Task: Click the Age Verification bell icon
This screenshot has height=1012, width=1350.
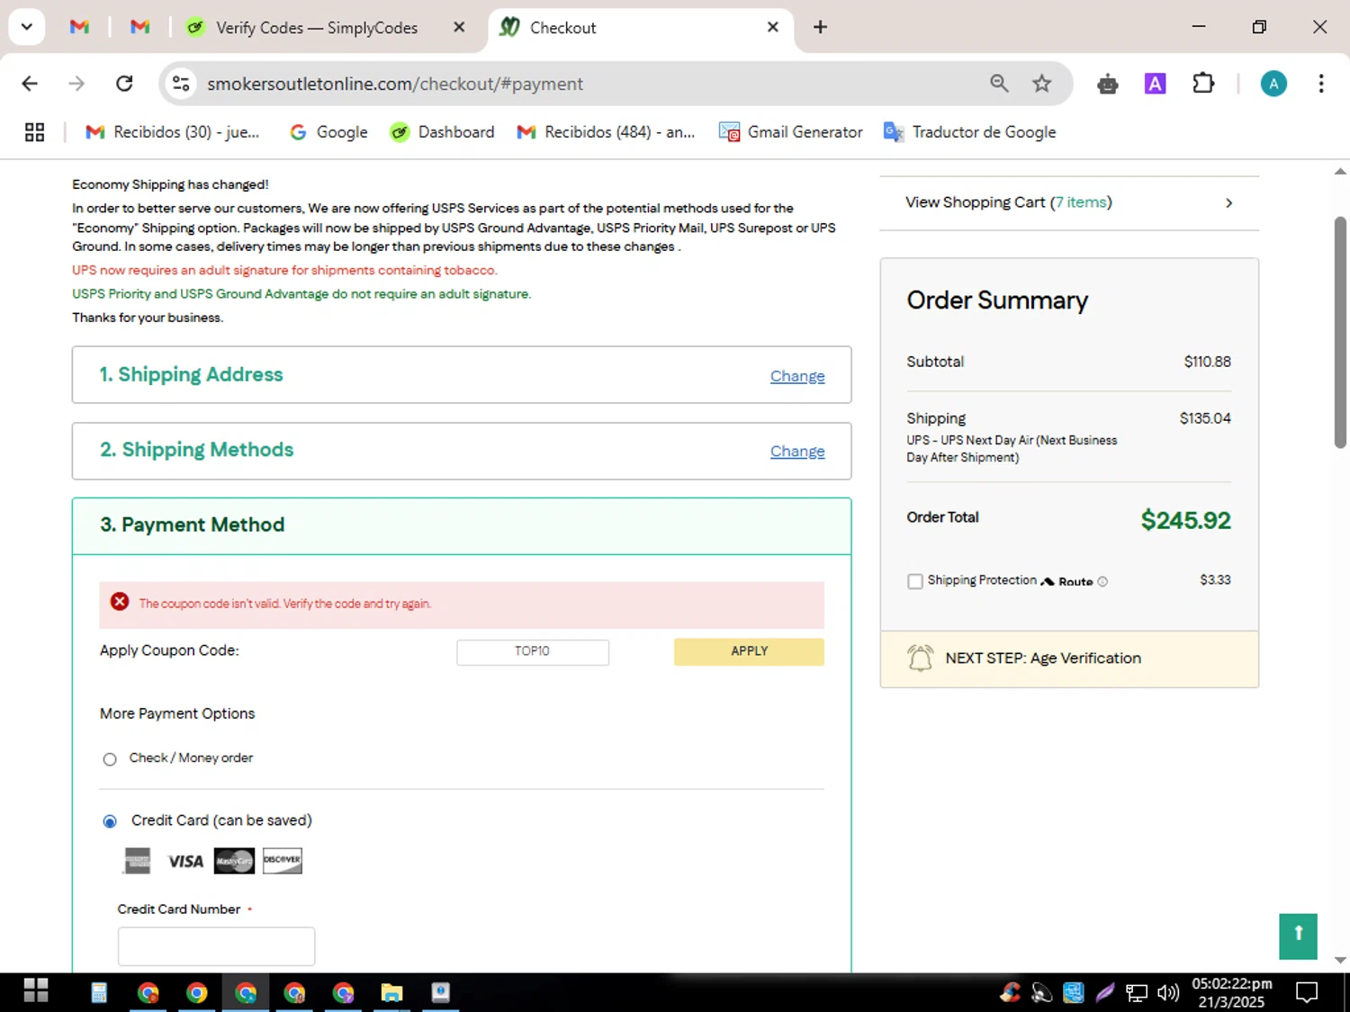Action: [920, 658]
